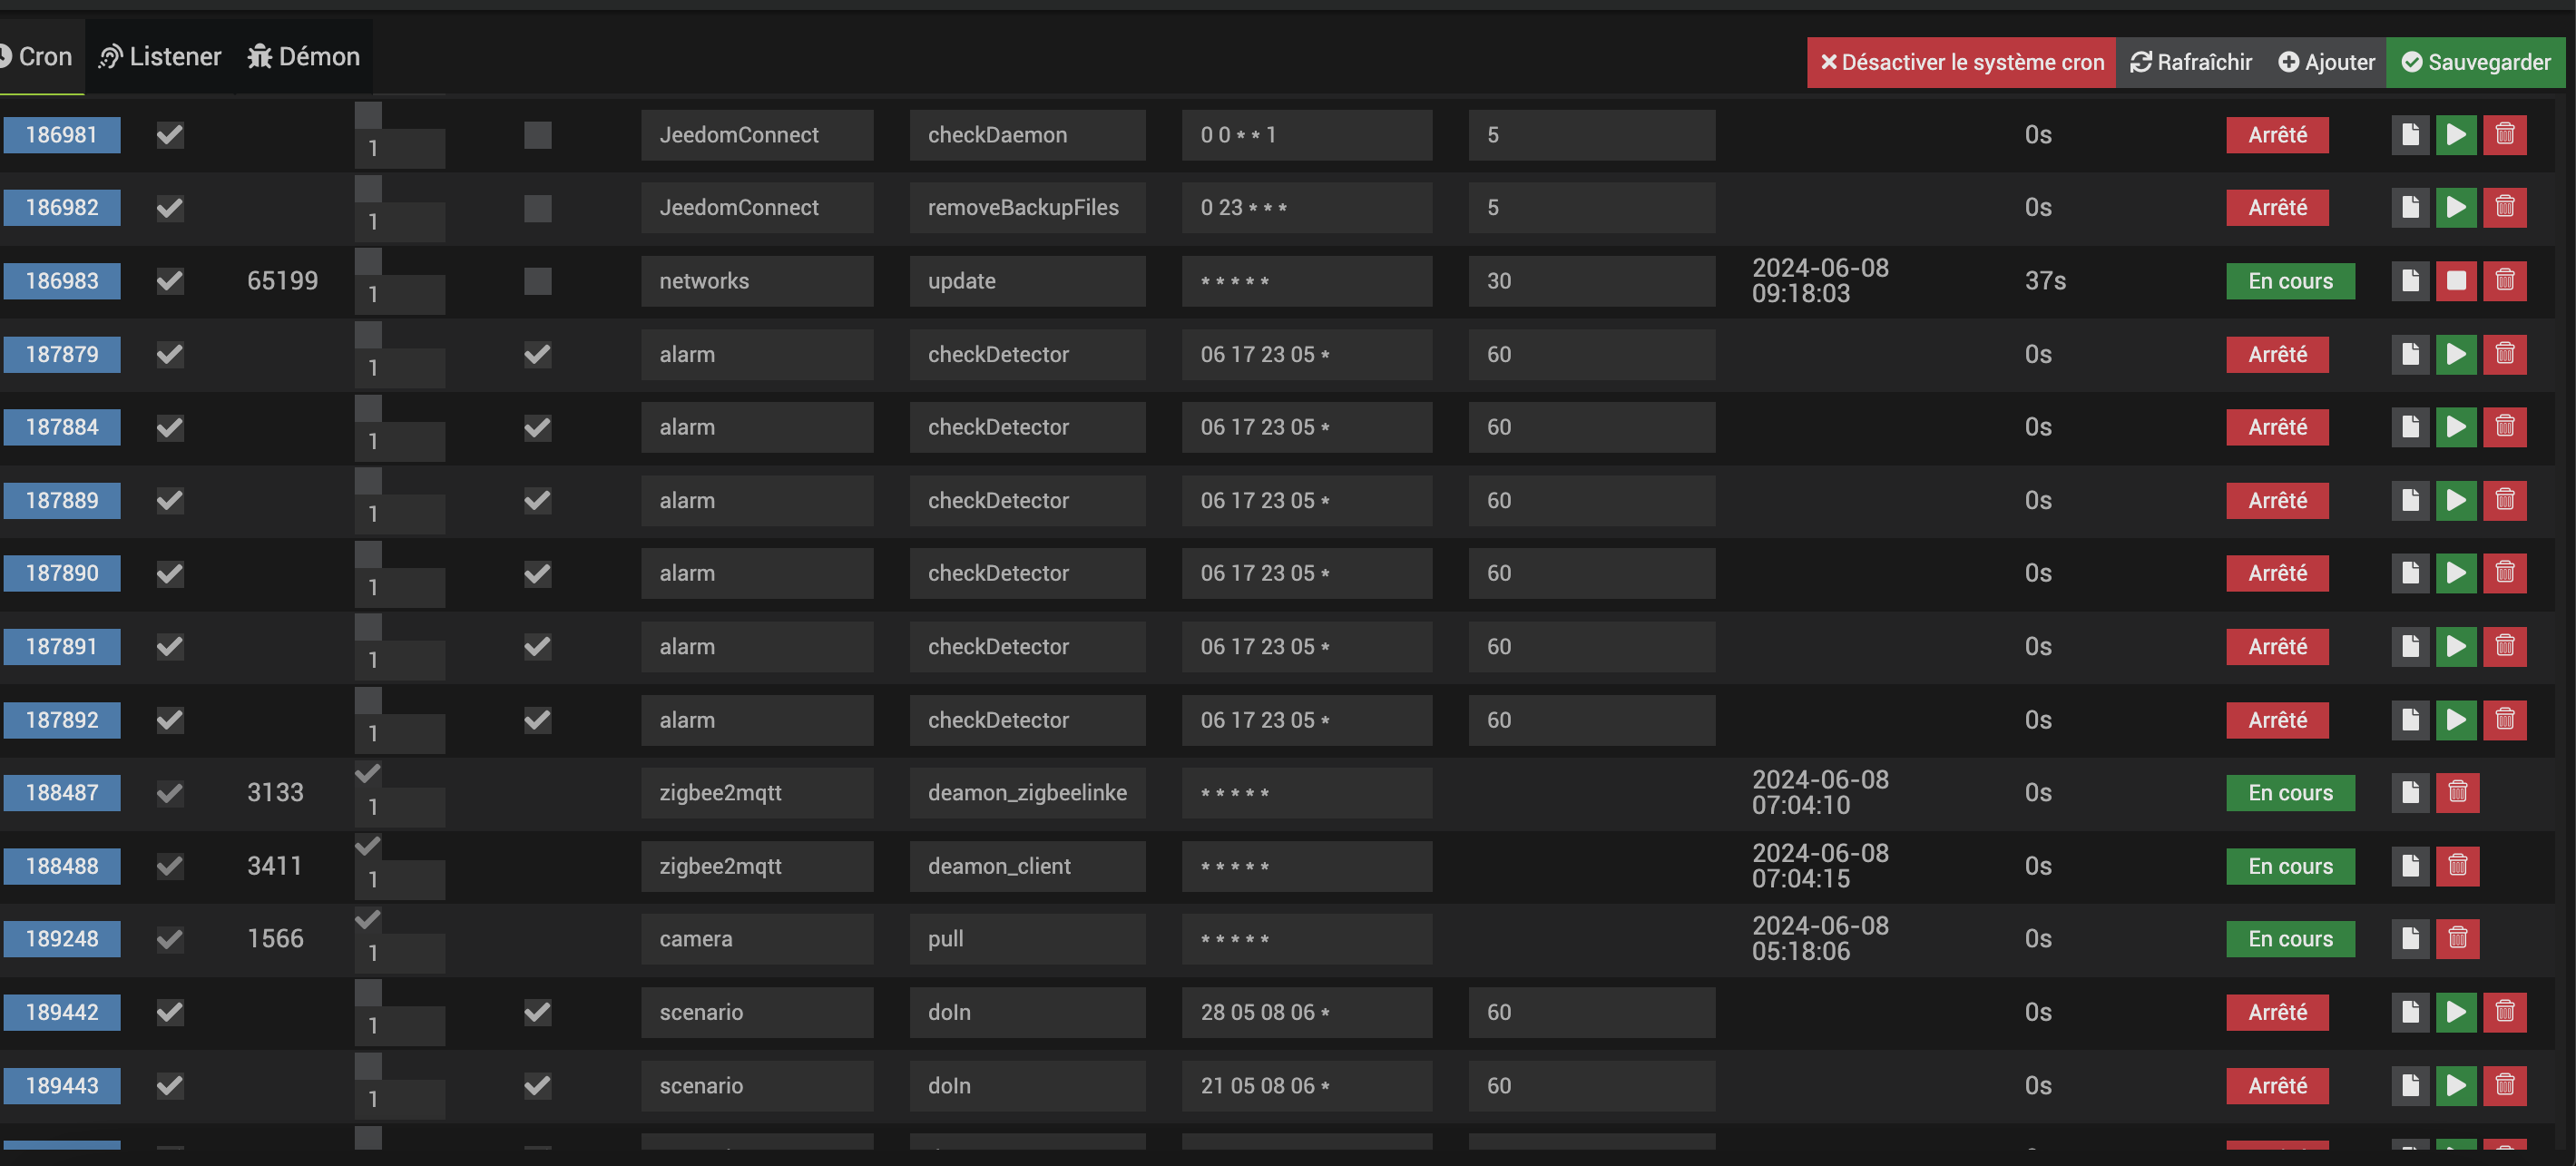Viewport: 2576px width, 1166px height.
Task: Switch to the Listener tab
Action: click(x=160, y=57)
